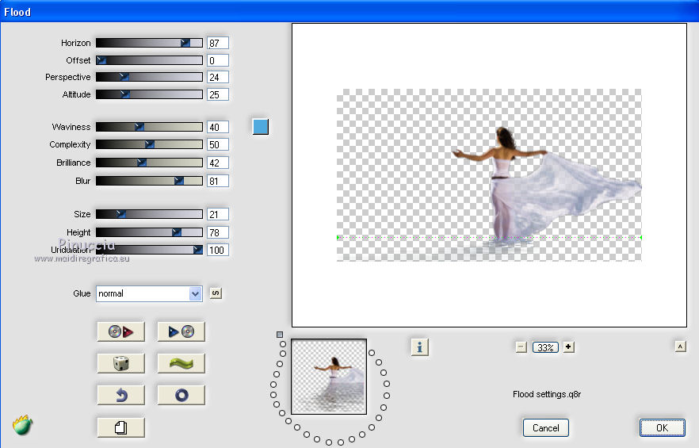Screen dimensions: 699x448
Task: Click the small S button beside Glue
Action: pos(216,293)
